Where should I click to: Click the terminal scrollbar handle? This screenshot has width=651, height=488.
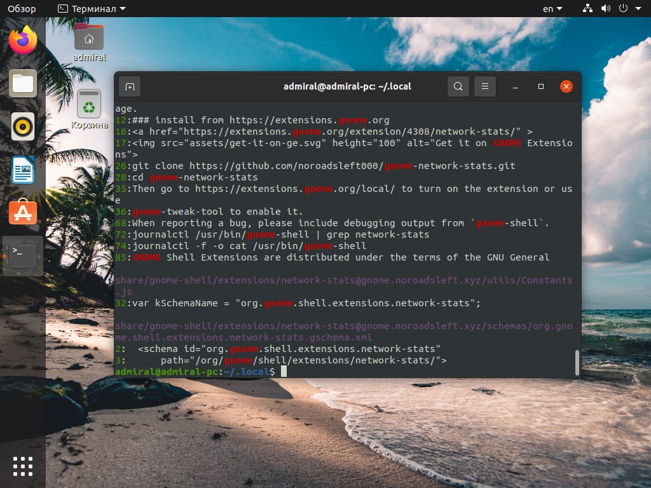577,363
